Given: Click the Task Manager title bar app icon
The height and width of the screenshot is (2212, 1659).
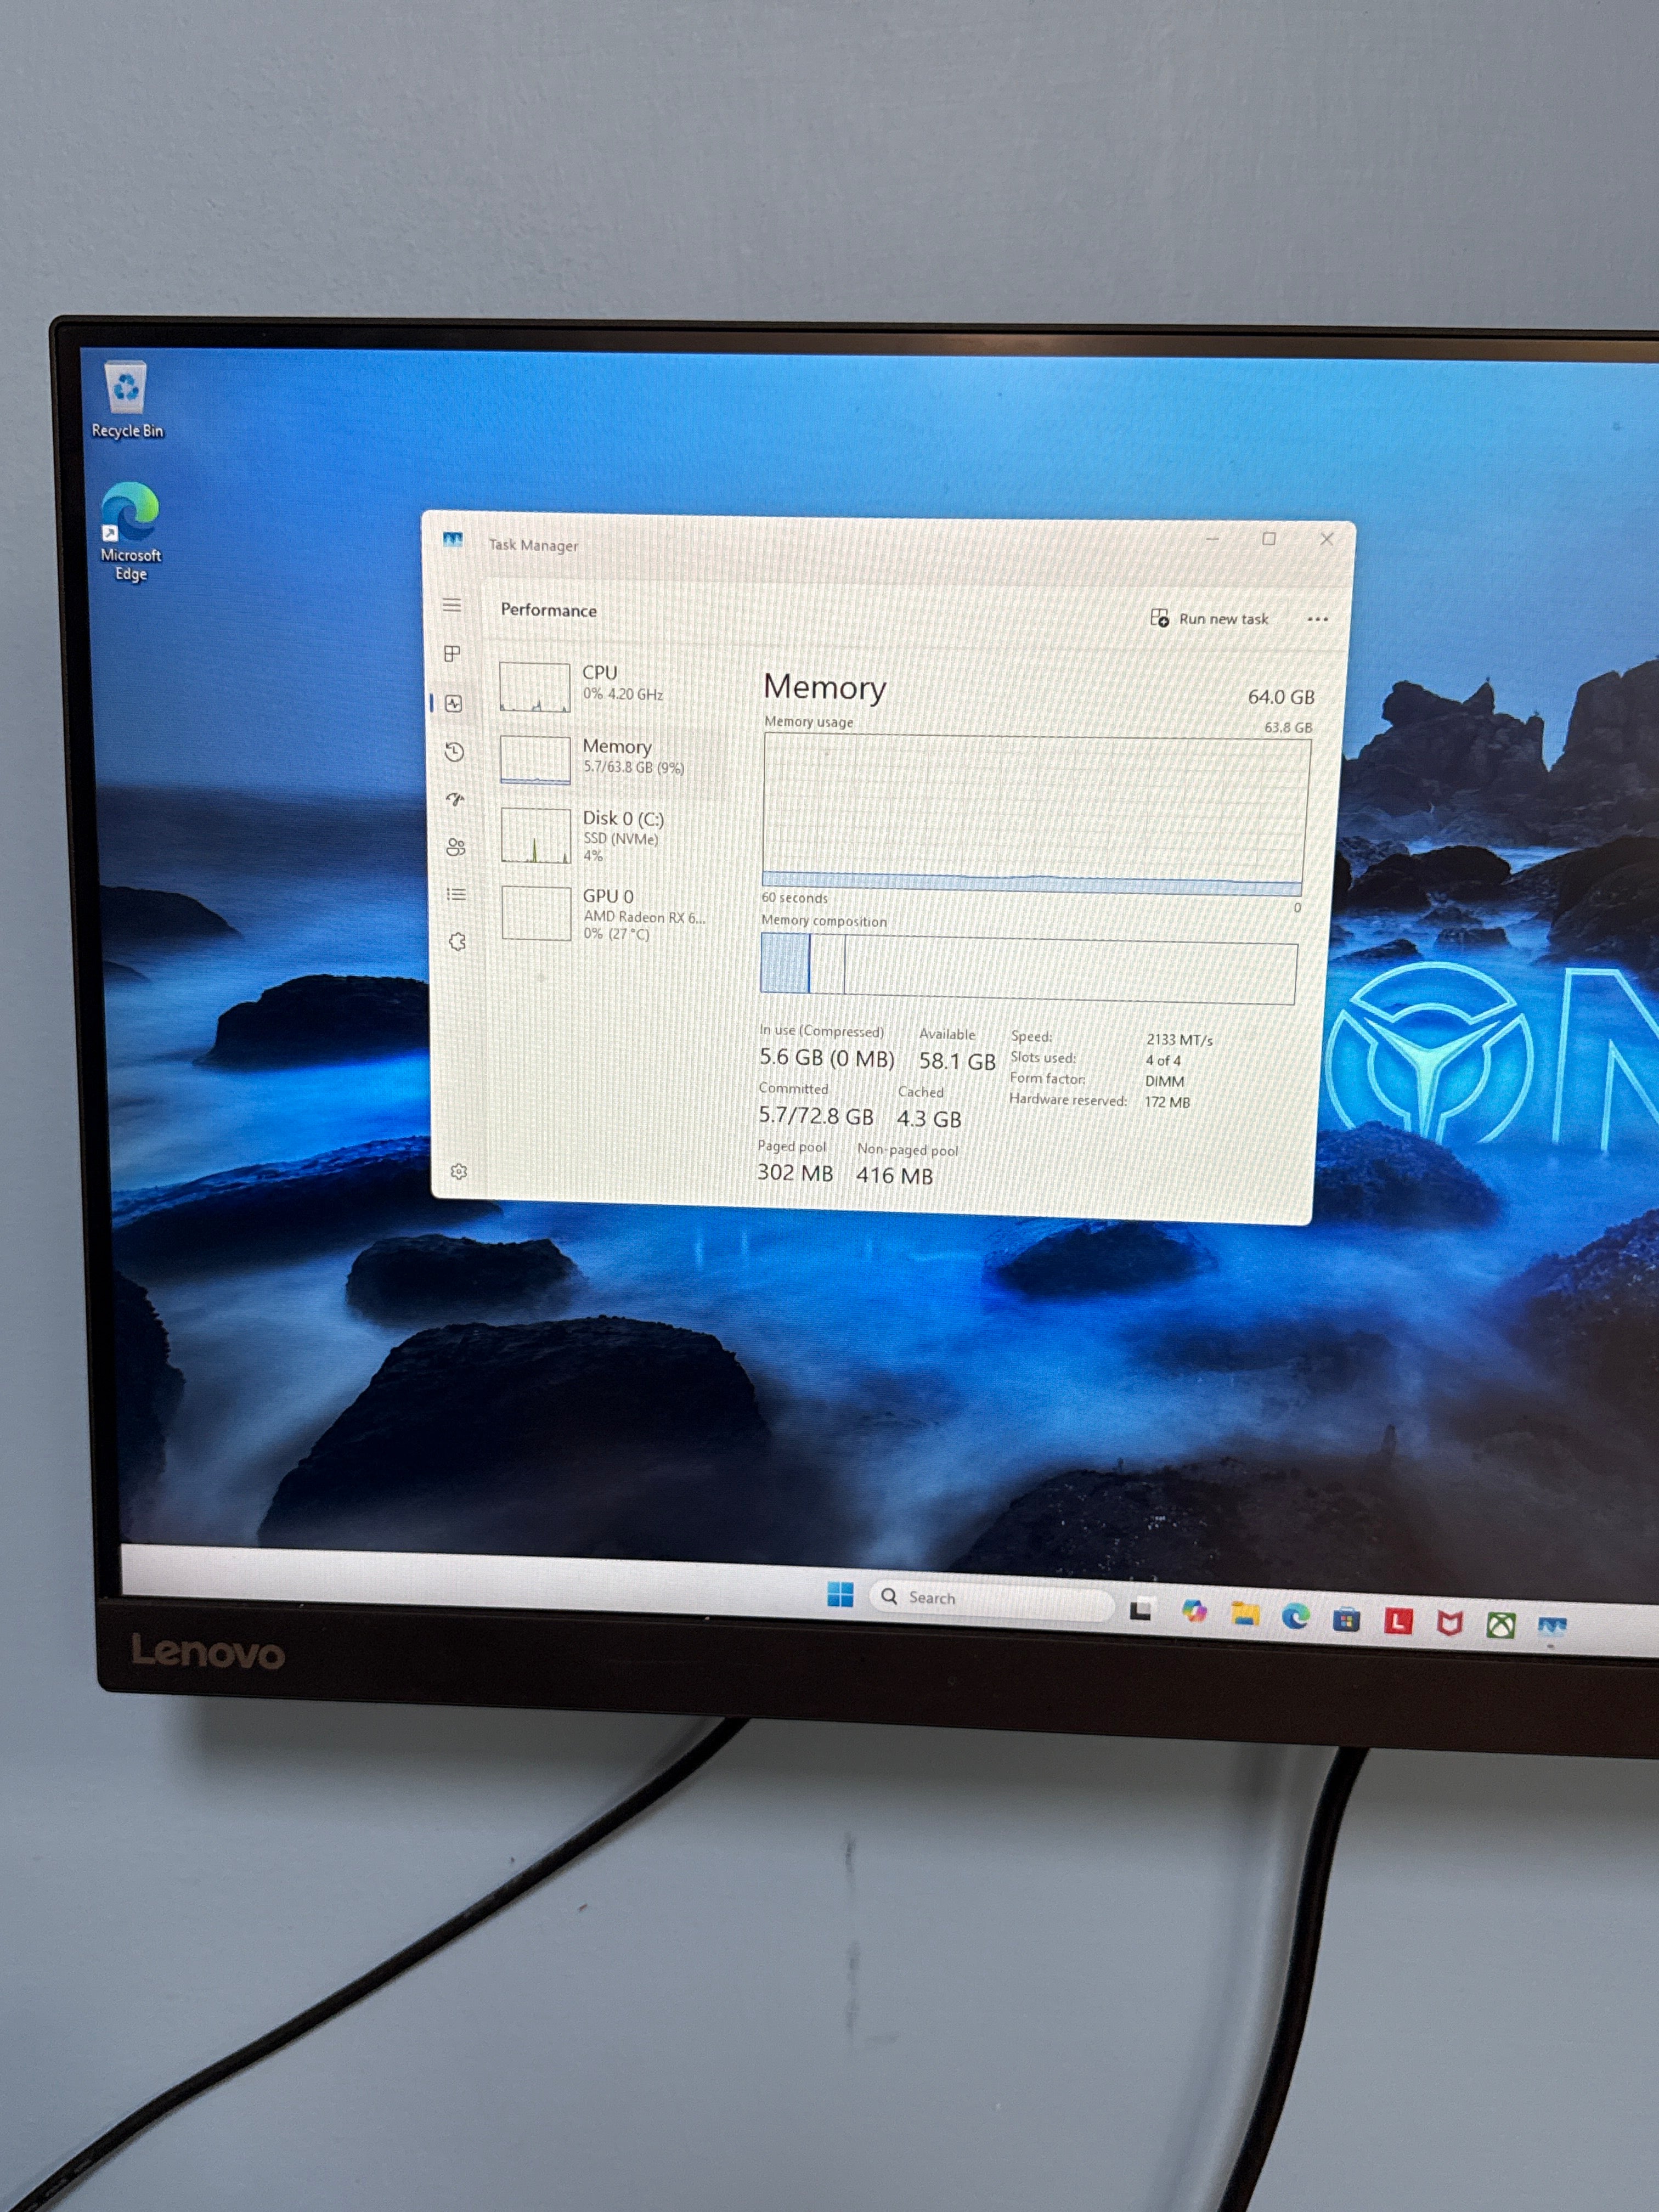Looking at the screenshot, I should coord(452,540).
